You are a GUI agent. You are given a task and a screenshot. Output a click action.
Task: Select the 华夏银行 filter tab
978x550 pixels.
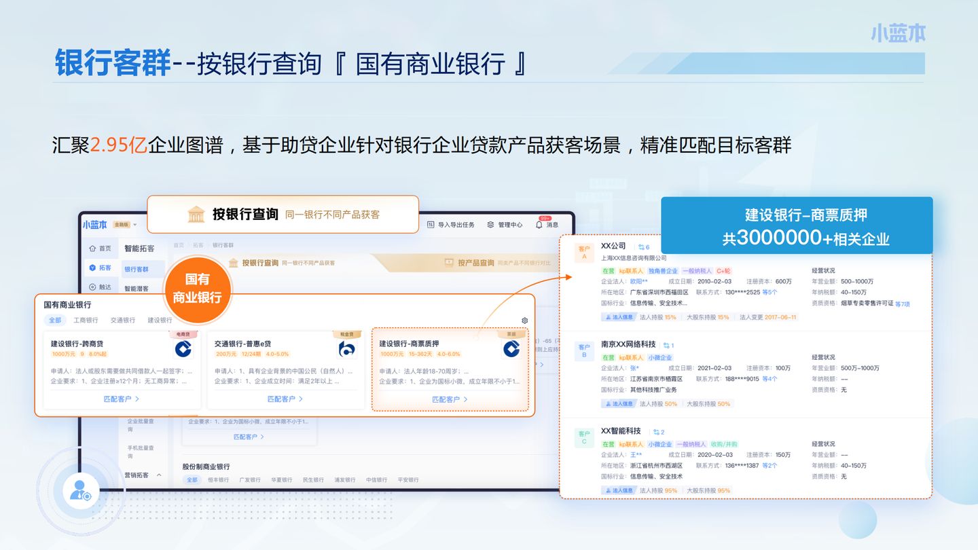[x=282, y=480]
